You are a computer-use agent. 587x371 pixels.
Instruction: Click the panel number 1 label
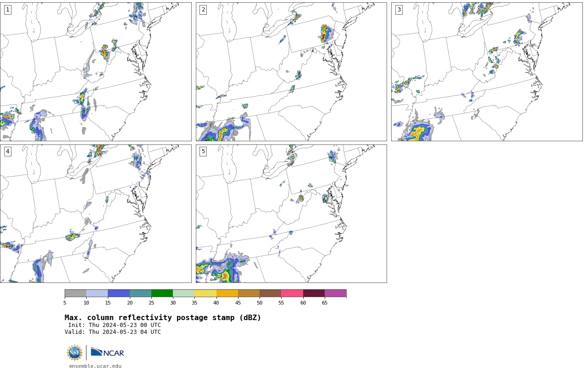7,10
